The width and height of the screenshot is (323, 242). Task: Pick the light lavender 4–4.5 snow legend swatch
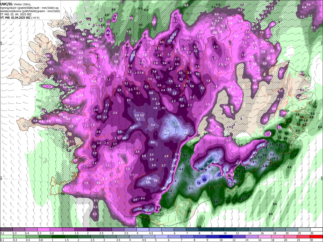142,230
